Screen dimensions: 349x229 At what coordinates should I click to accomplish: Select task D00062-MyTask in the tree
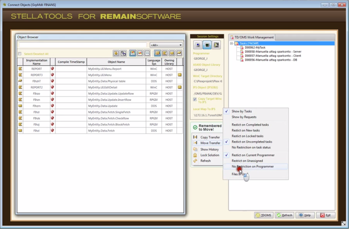pyautogui.click(x=255, y=47)
